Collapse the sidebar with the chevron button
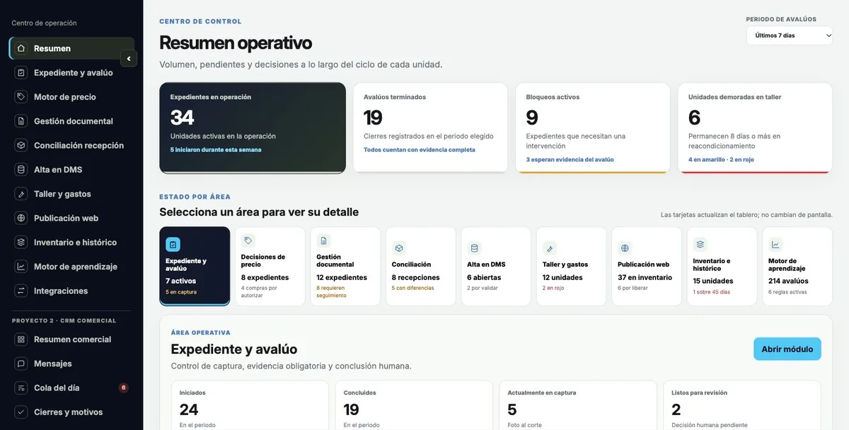This screenshot has height=430, width=849. pyautogui.click(x=129, y=59)
